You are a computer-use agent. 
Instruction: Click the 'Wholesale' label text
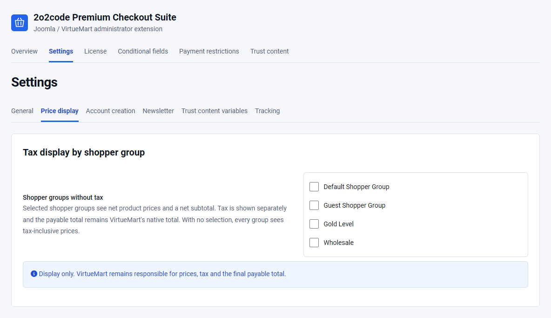point(338,243)
